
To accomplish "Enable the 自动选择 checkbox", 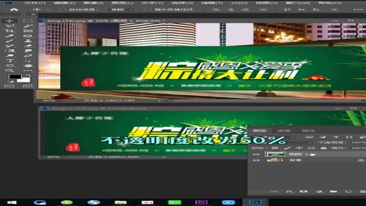I will click(x=62, y=10).
